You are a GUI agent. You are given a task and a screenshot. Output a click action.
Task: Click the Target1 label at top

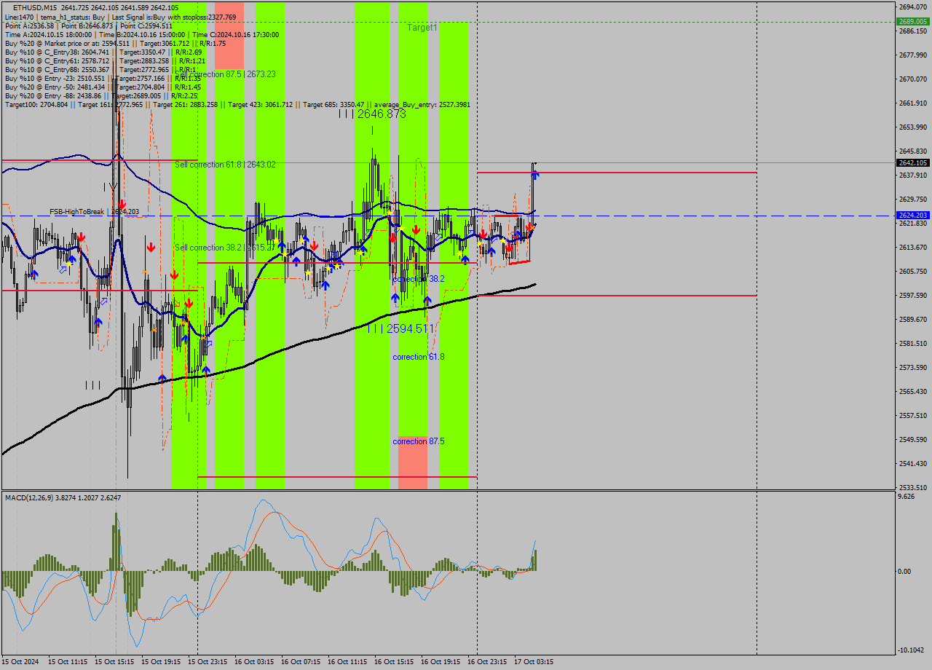pyautogui.click(x=422, y=27)
